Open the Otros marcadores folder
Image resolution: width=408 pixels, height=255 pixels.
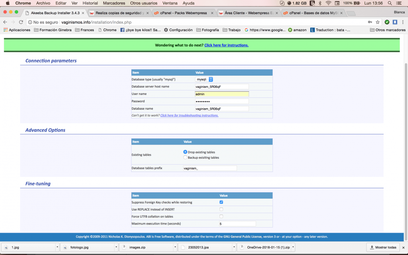(388, 30)
